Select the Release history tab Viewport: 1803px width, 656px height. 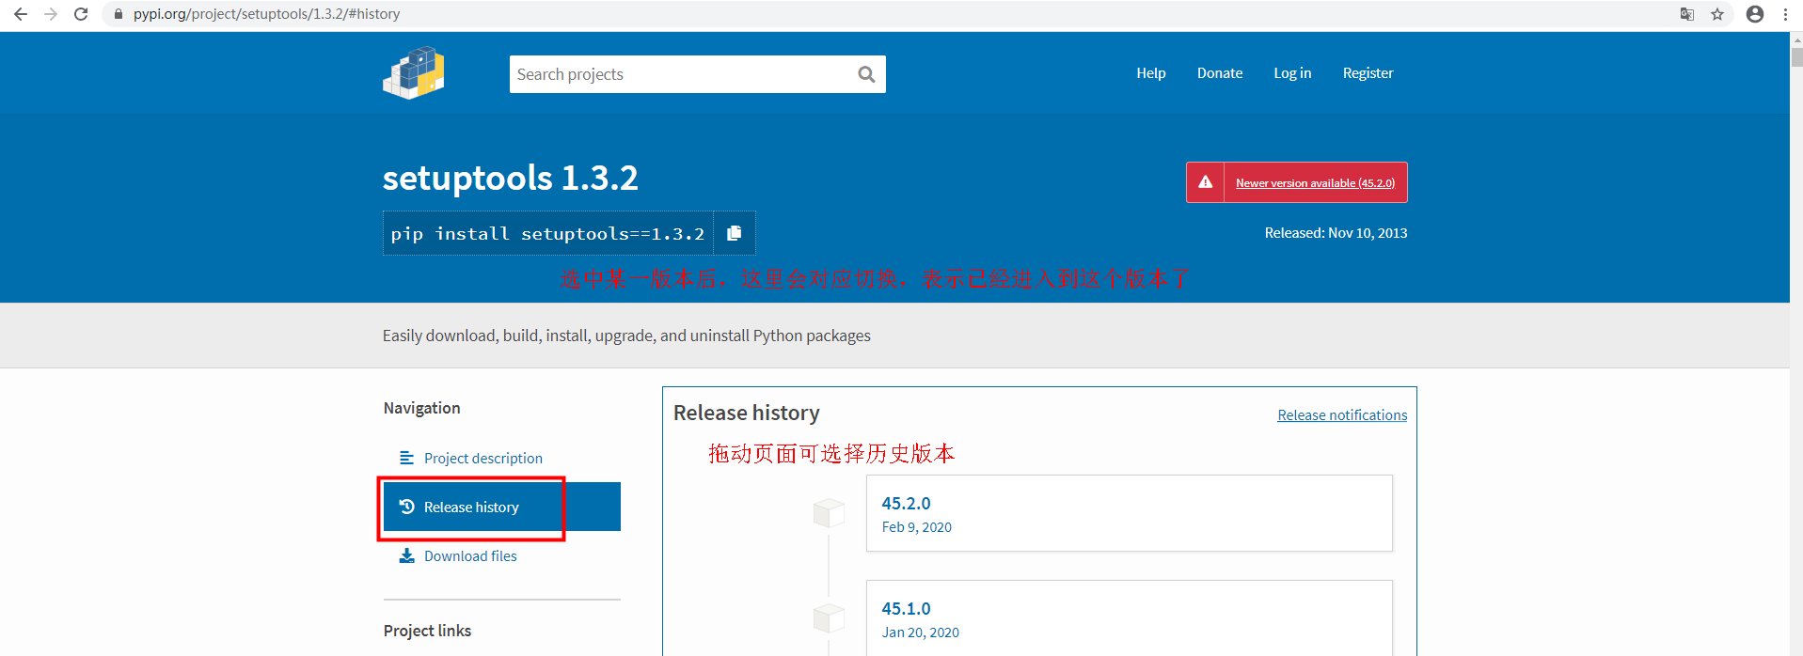(x=502, y=507)
